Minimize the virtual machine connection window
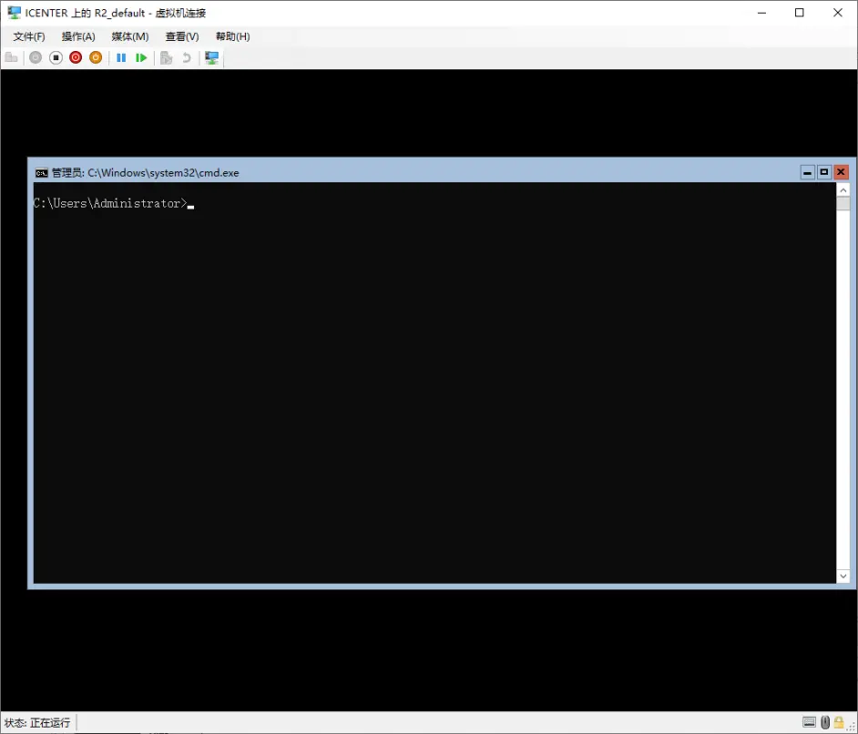858x734 pixels. point(761,13)
